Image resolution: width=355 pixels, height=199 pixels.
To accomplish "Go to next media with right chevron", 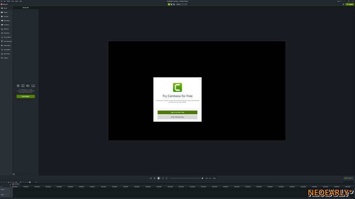I will point(166,178).
